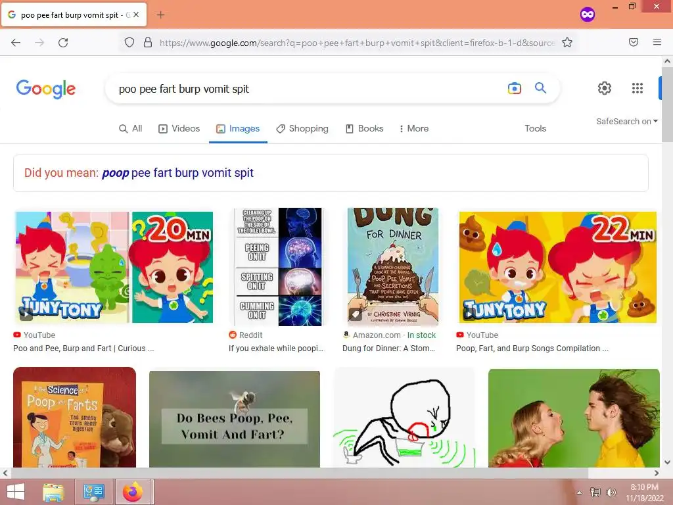Open 'If you exhale while poopi...' Reddit result
The width and height of the screenshot is (673, 505).
(276, 349)
